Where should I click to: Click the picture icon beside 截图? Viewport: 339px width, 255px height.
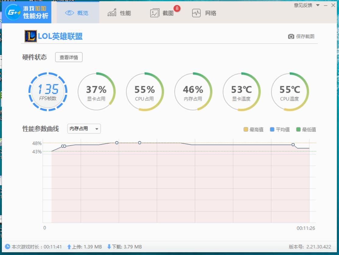(155, 13)
